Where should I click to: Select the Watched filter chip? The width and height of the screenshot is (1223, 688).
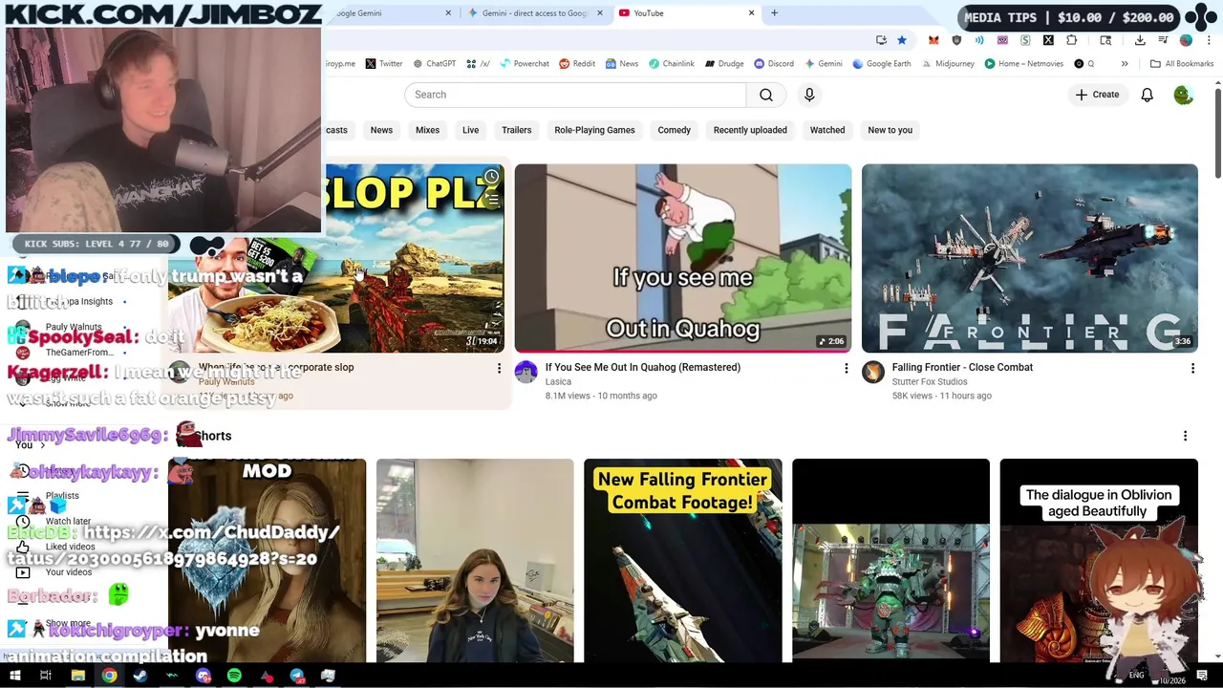coord(827,130)
